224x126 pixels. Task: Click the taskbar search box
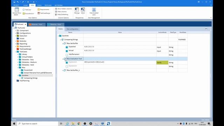[x=37, y=124]
